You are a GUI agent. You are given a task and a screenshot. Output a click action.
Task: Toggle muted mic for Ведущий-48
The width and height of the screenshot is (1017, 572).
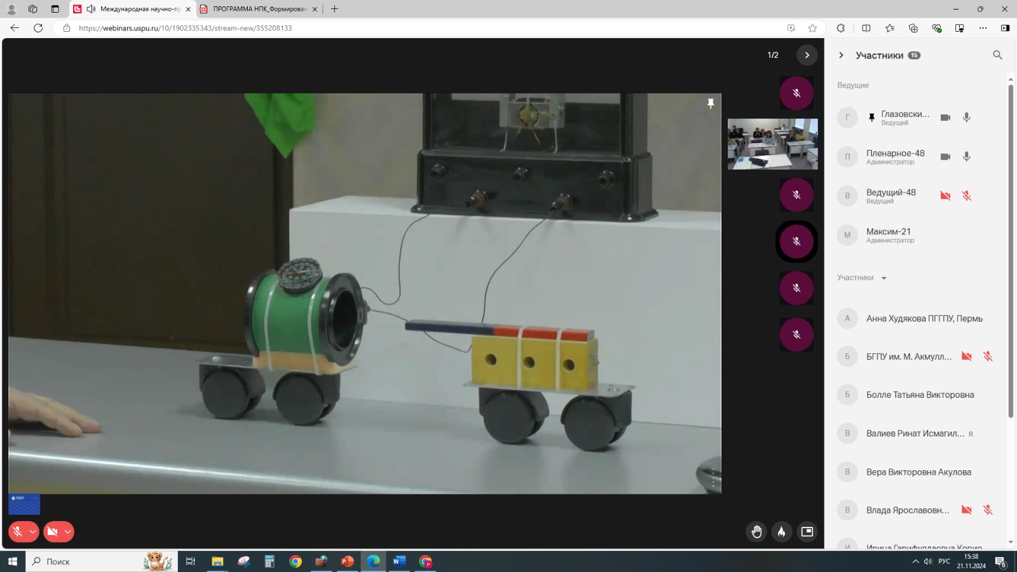(966, 196)
